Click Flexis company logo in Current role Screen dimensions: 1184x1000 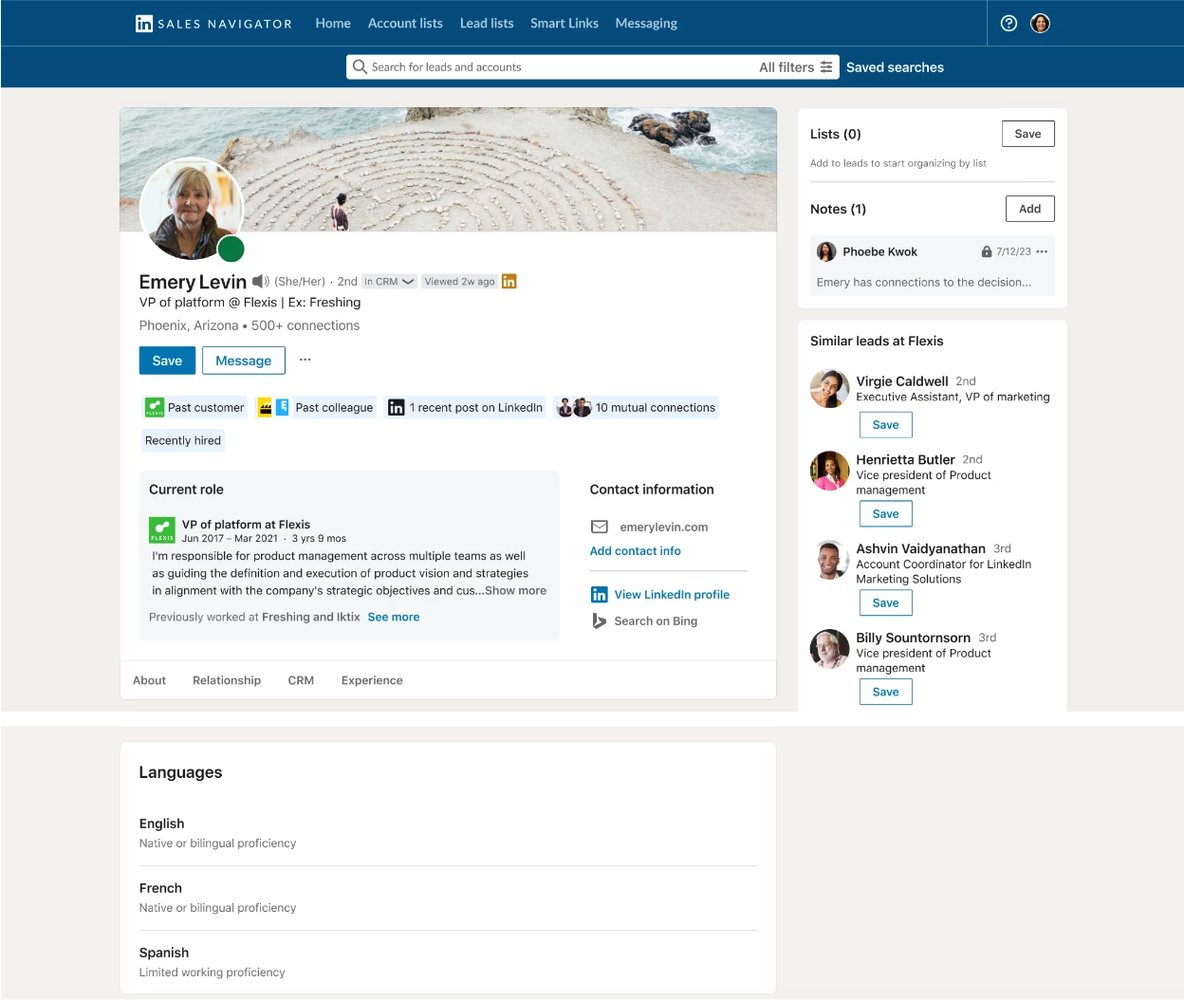coord(162,530)
